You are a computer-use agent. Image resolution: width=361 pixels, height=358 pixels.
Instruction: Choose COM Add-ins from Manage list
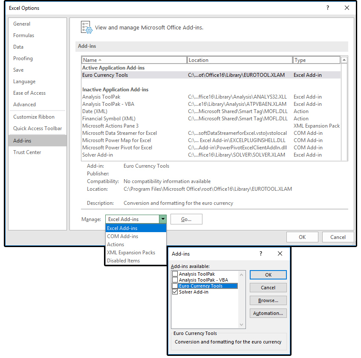(x=123, y=236)
